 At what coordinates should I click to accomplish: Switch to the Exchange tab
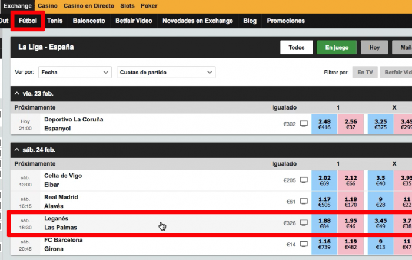click(x=17, y=6)
